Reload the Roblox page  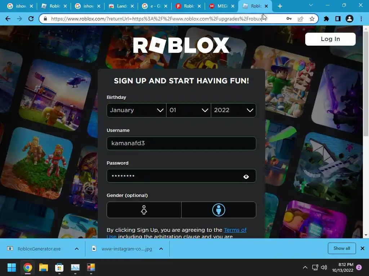(x=31, y=19)
